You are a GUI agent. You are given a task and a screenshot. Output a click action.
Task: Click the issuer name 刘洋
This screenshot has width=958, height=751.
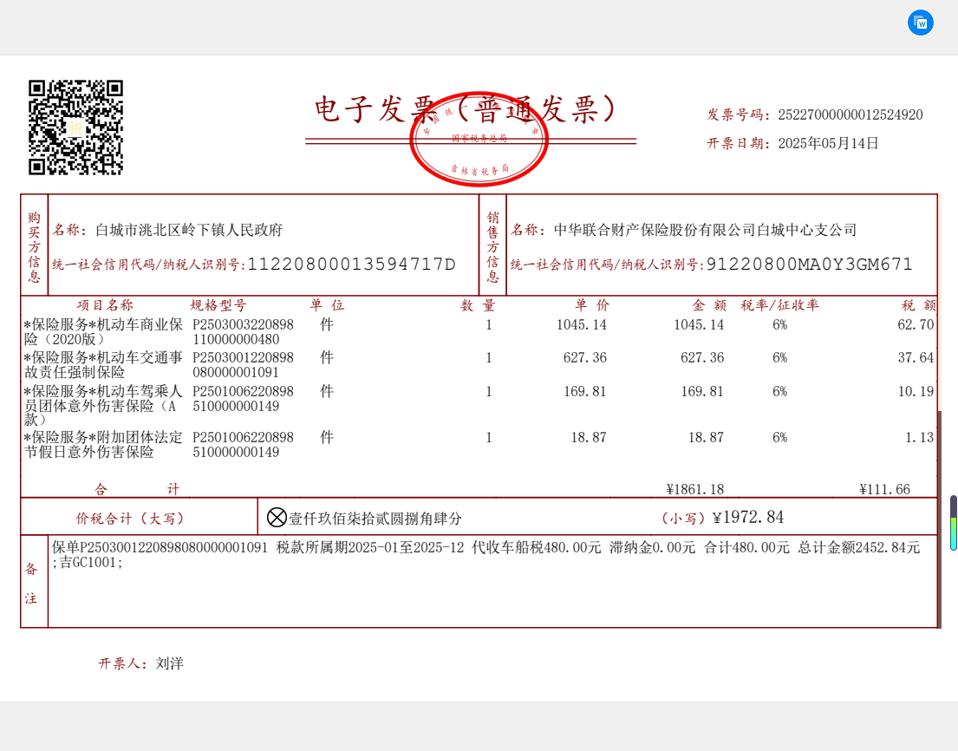coord(169,663)
